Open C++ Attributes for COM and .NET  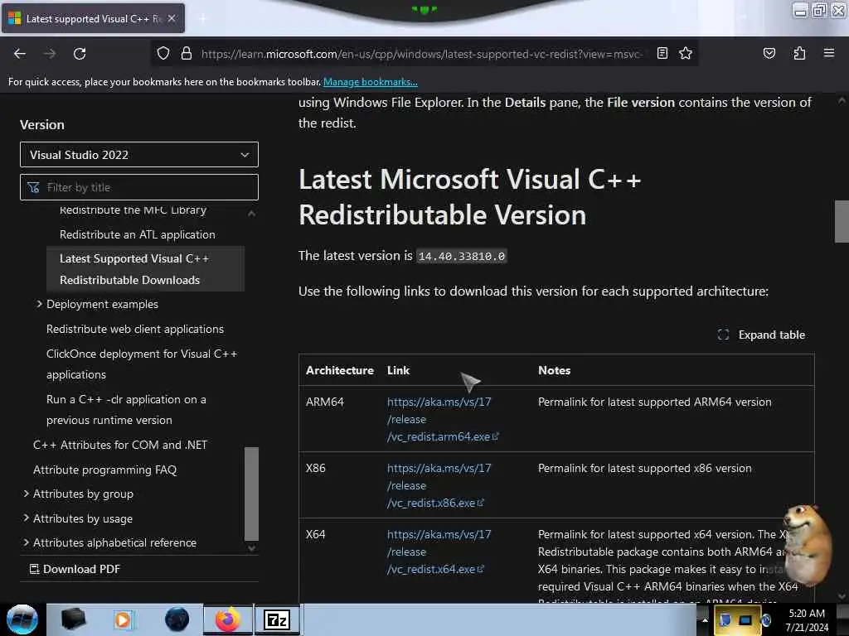pos(120,445)
